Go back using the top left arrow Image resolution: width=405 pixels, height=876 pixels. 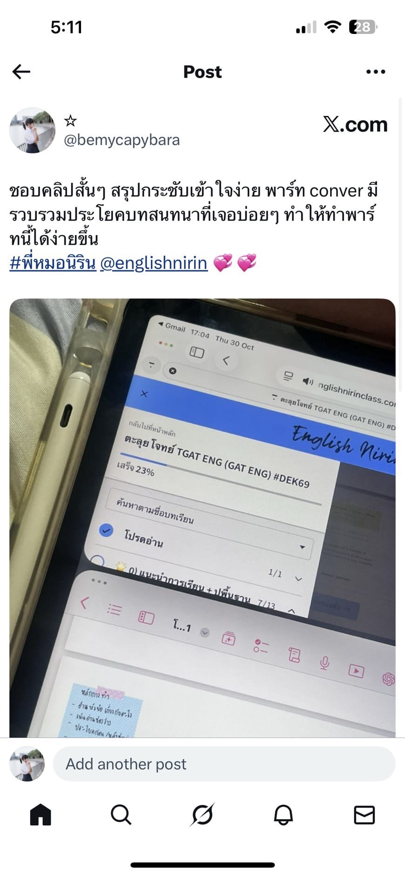(21, 72)
